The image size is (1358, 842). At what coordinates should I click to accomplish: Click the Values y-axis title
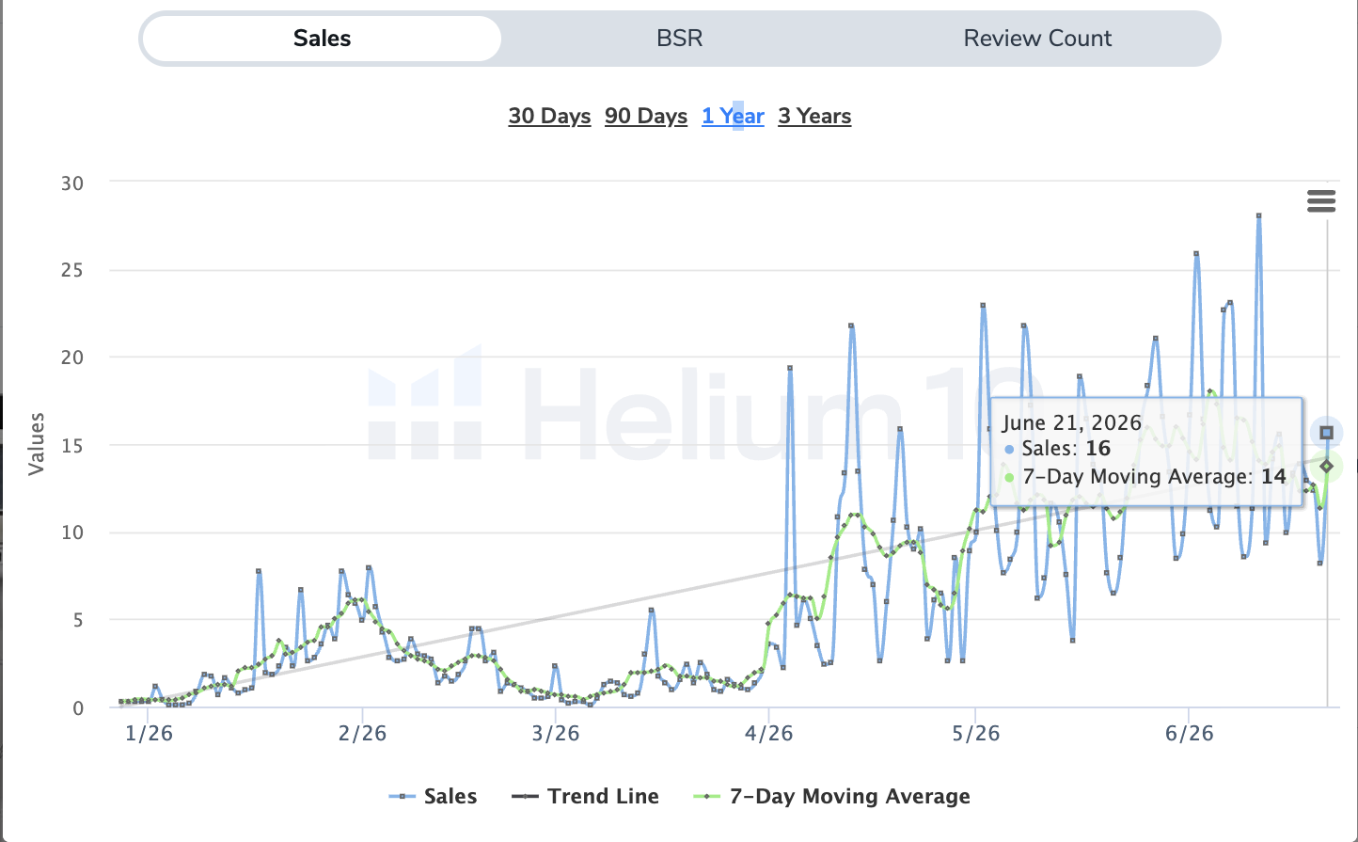(37, 443)
